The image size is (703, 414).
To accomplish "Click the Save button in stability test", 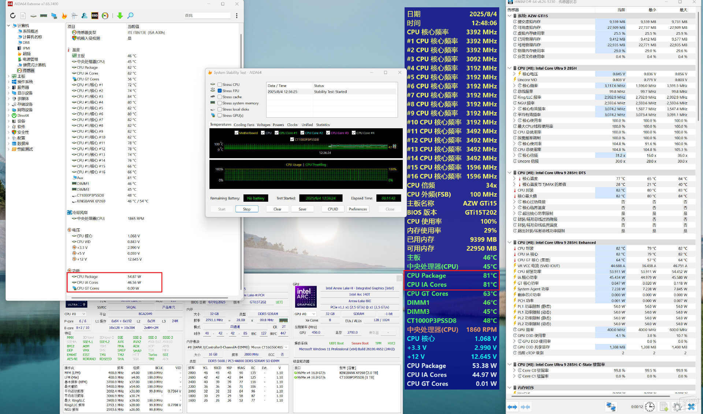I will point(302,209).
